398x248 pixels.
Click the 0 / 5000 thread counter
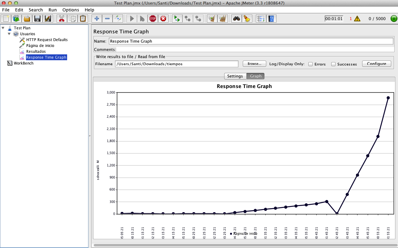click(x=377, y=19)
